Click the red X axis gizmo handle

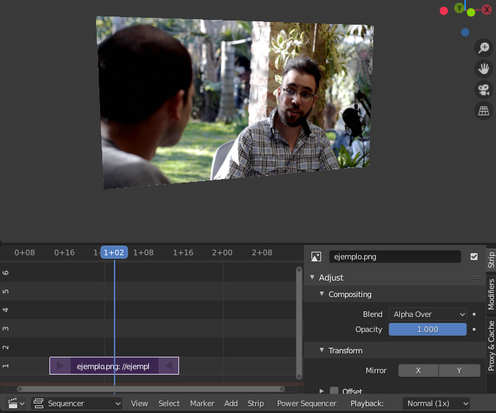point(487,10)
